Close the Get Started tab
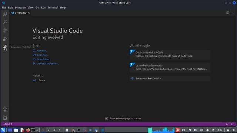The image size is (237, 133). [x=29, y=13]
